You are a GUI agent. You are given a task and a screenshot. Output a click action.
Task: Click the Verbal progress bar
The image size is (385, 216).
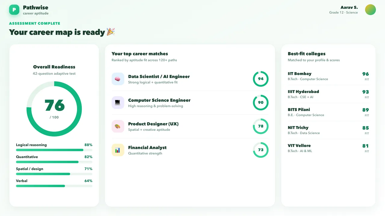coord(54,186)
